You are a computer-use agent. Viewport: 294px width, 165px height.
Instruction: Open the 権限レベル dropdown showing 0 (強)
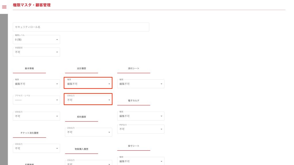point(36,40)
